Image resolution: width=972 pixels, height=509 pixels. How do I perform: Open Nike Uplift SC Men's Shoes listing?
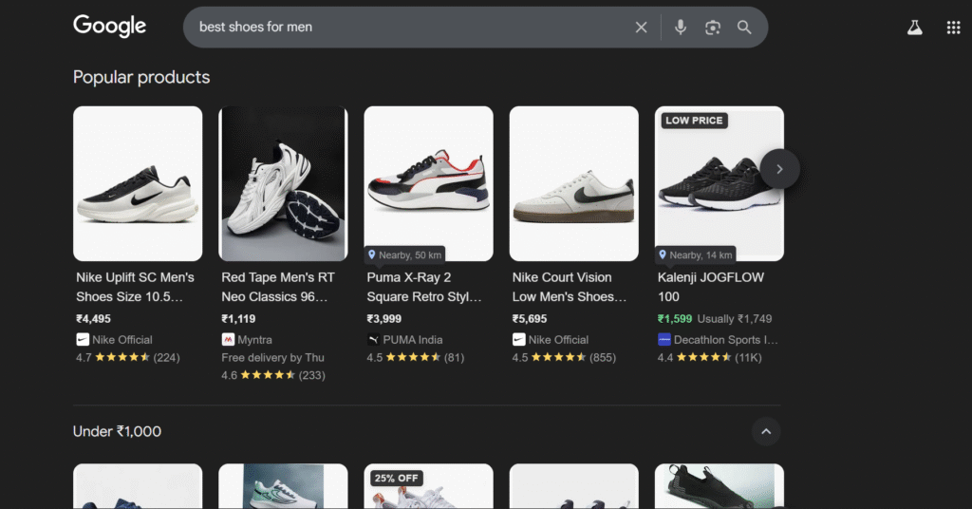pyautogui.click(x=135, y=287)
